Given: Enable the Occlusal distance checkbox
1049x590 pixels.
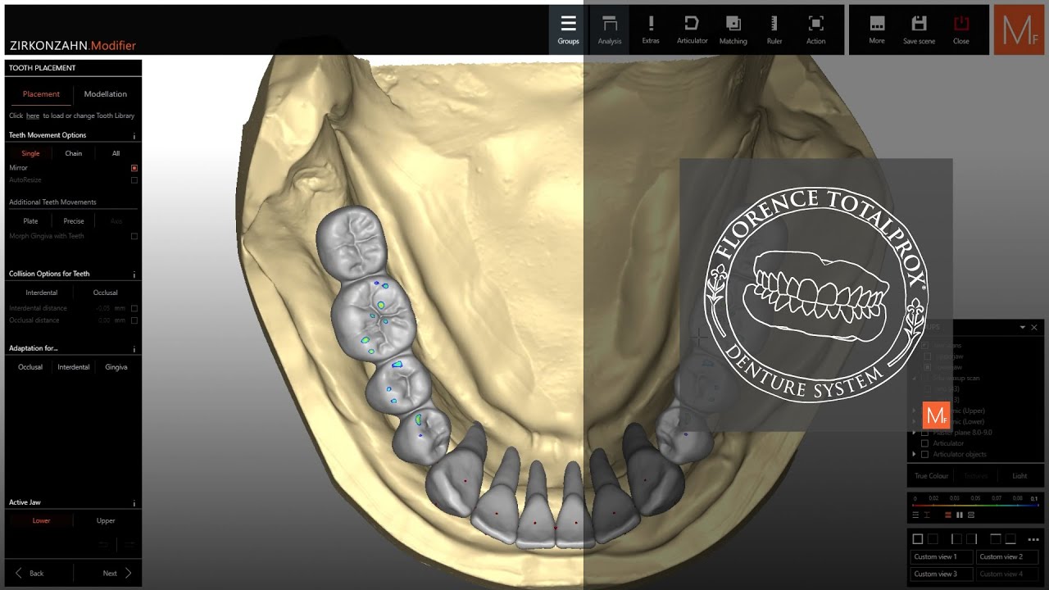Looking at the screenshot, I should [x=134, y=320].
